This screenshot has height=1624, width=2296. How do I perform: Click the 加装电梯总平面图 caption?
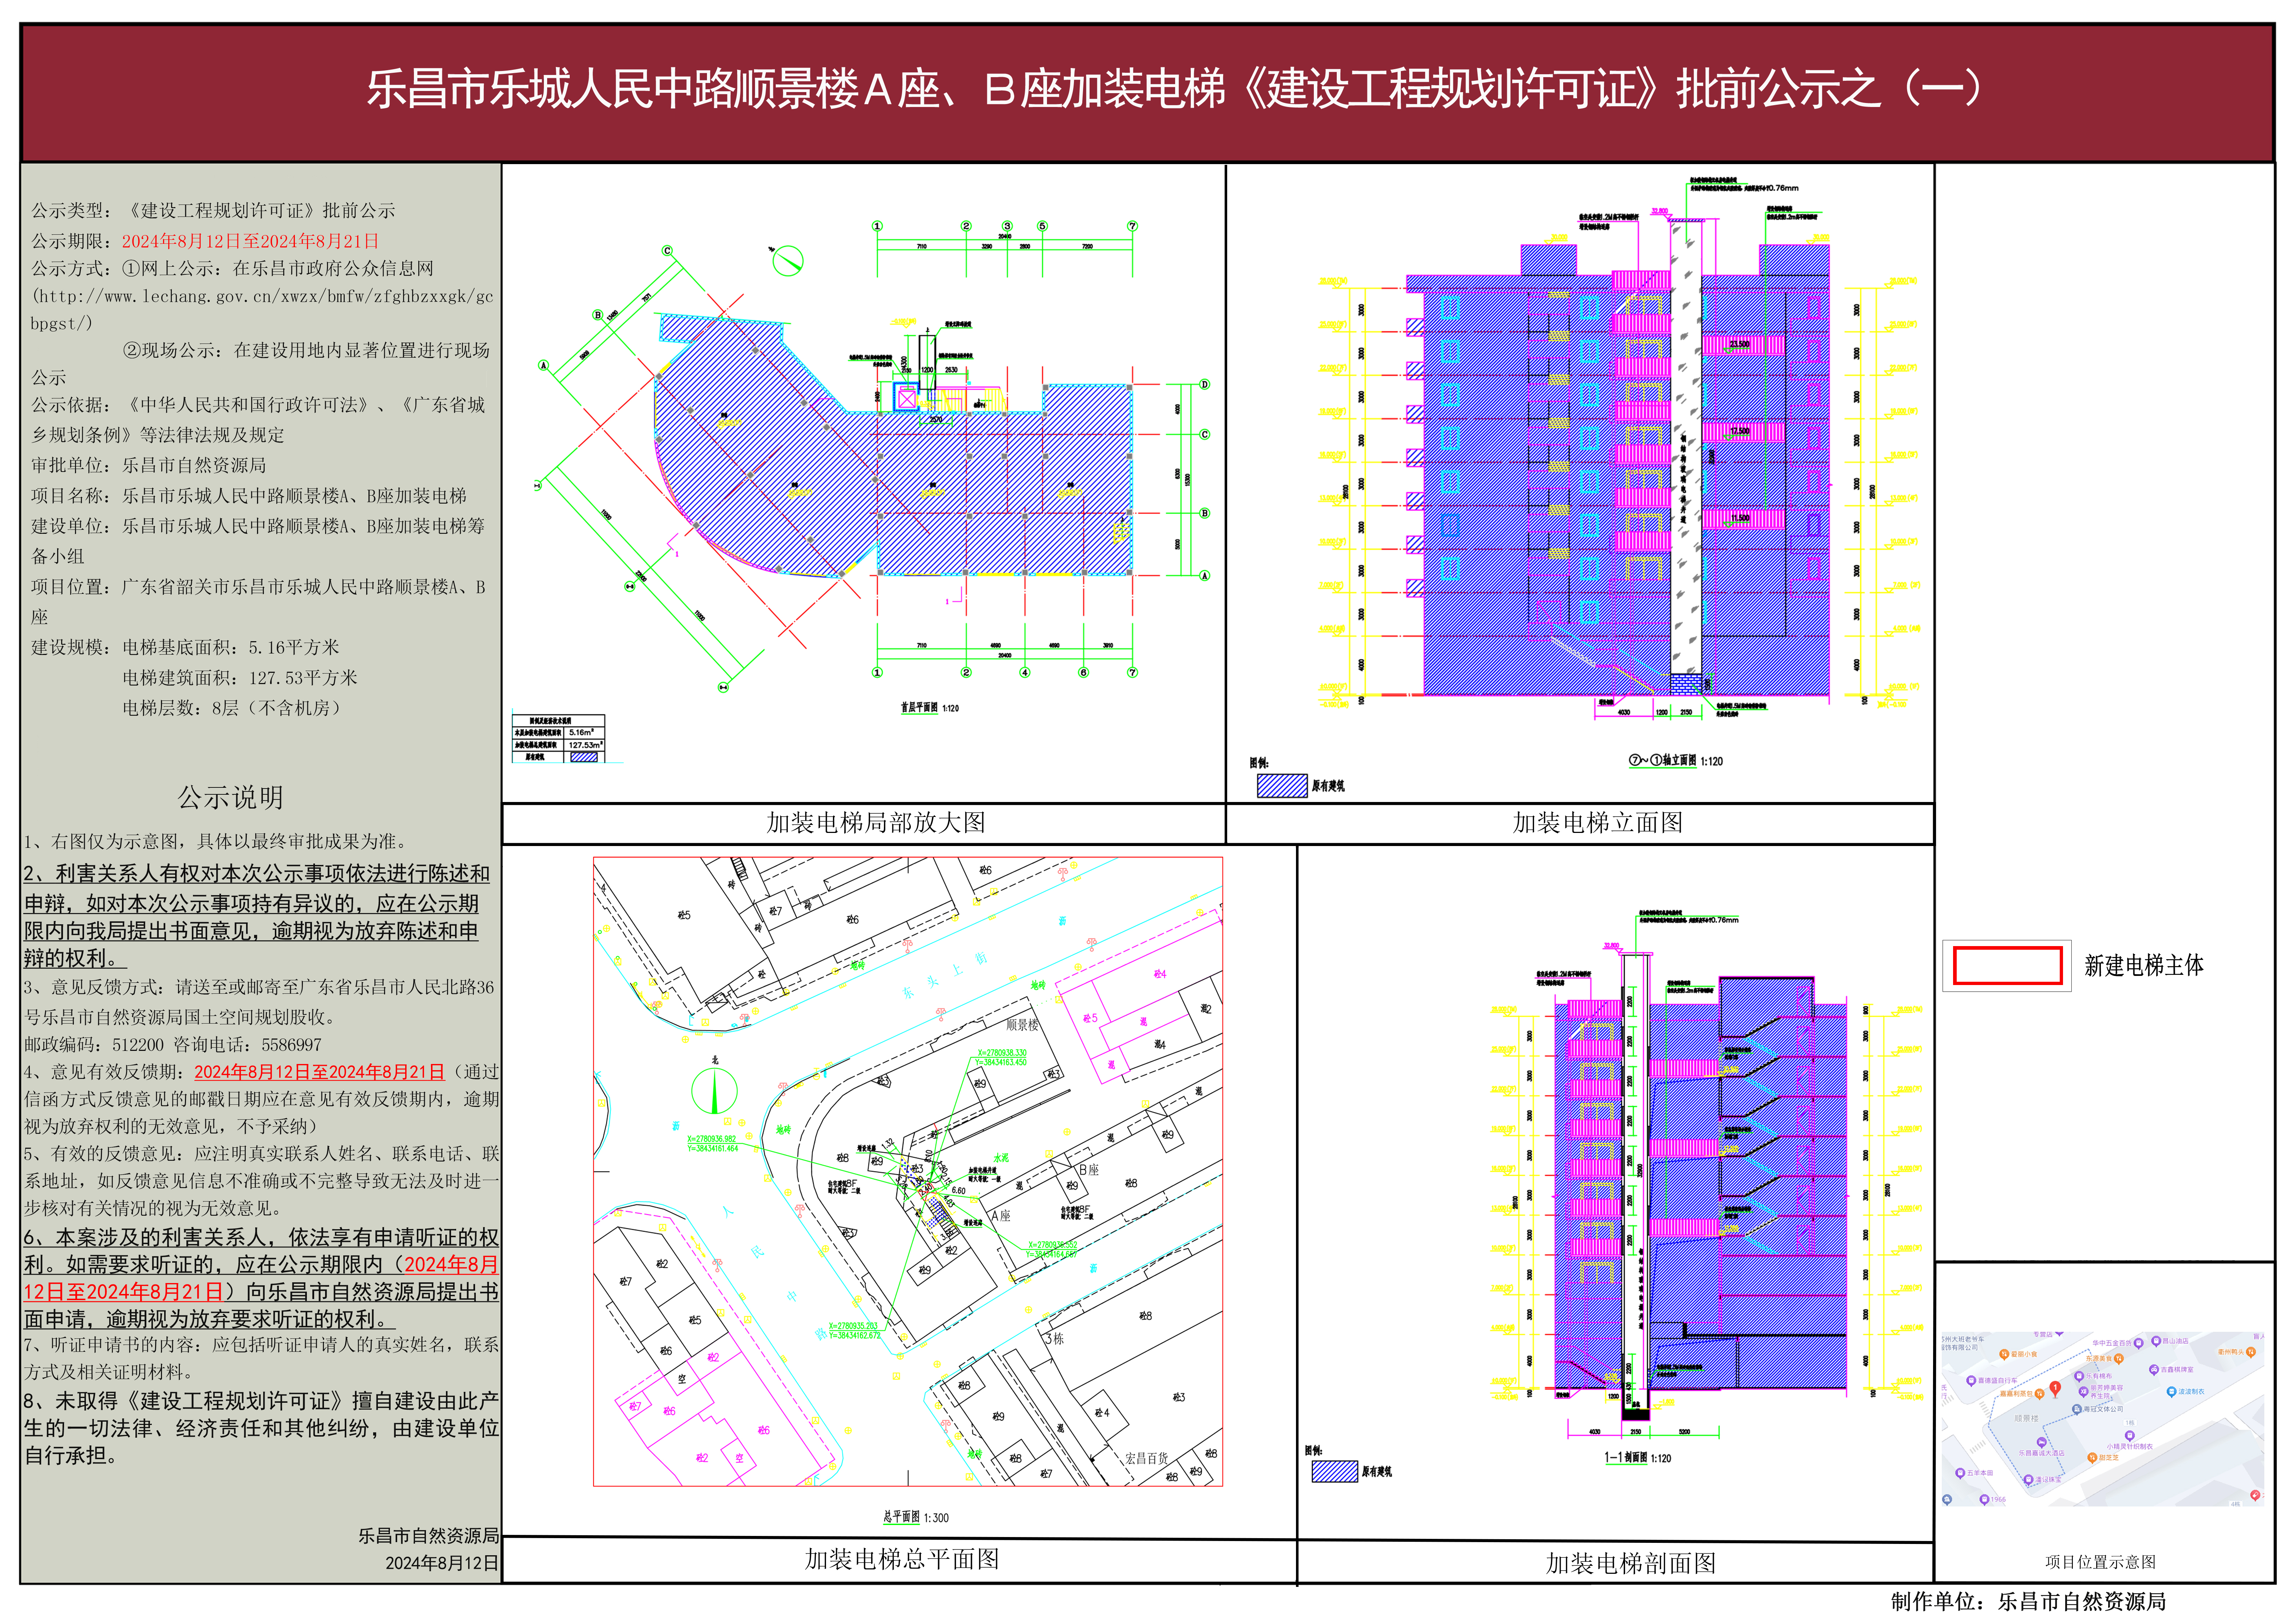pyautogui.click(x=901, y=1559)
